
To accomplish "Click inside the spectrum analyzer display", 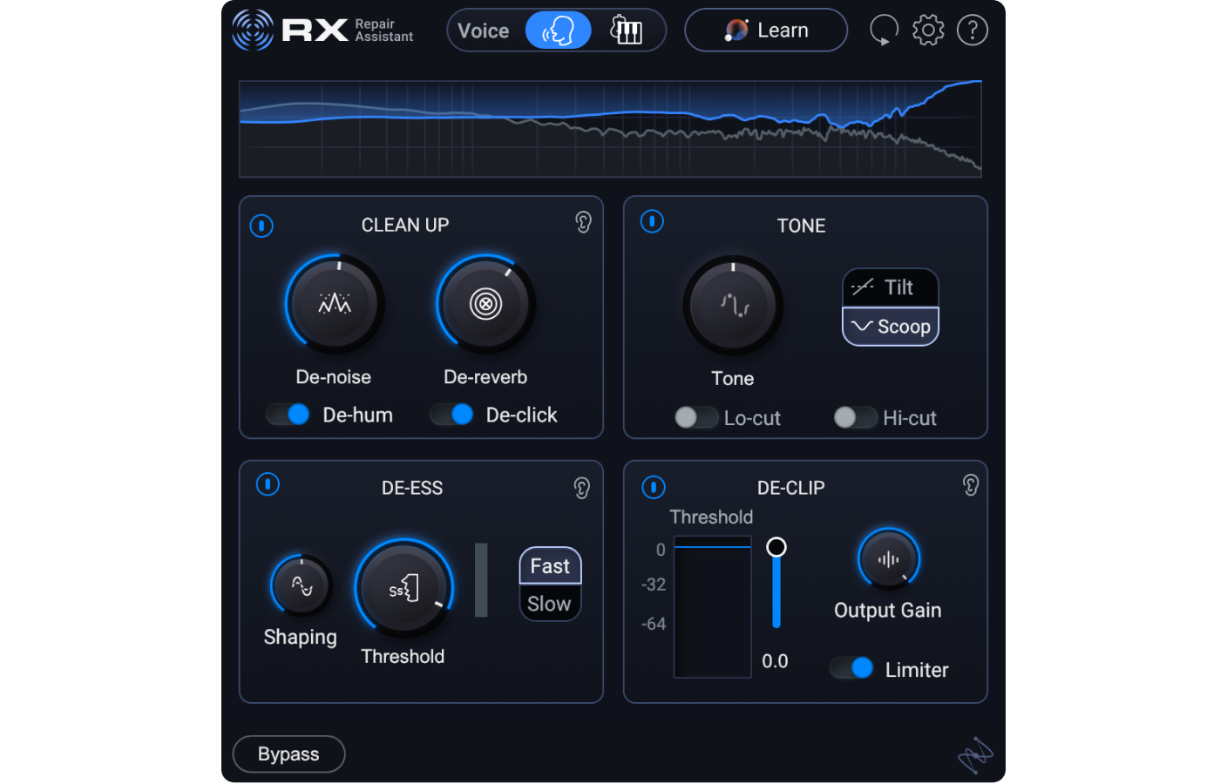I will point(610,128).
